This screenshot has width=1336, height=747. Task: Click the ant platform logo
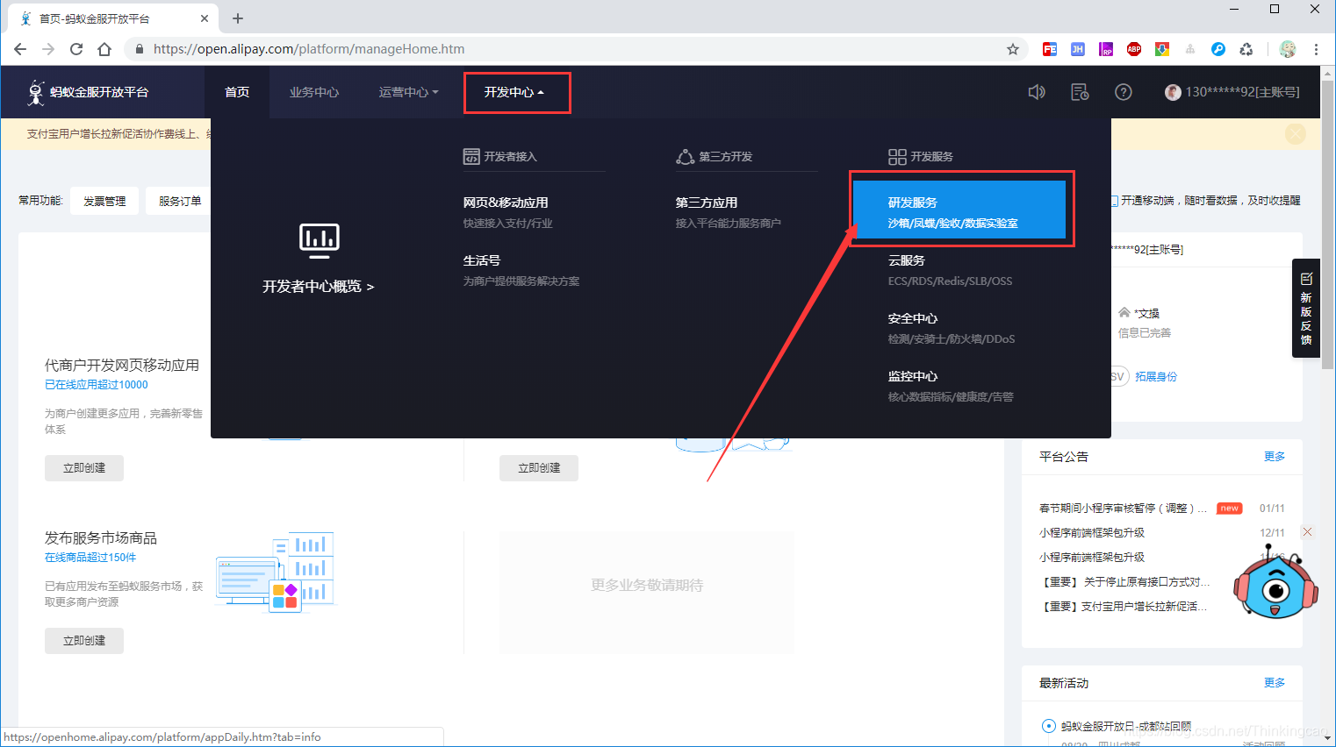tap(88, 92)
